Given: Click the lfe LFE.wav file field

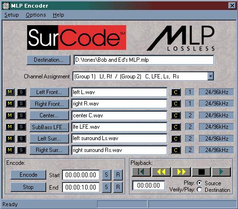Looking at the screenshot, I should pyautogui.click(x=119, y=127).
